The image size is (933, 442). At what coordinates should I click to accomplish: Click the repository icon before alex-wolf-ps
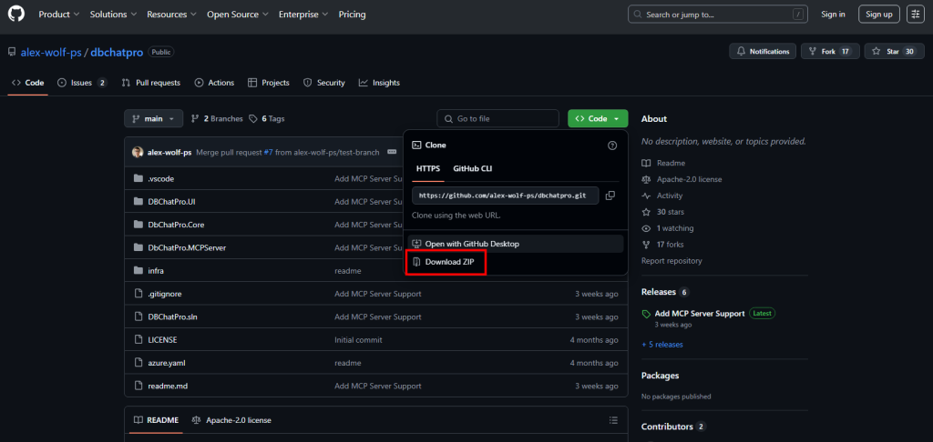[12, 52]
